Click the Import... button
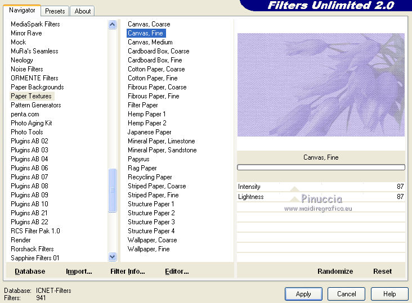Viewport: 412px width, 303px height. pyautogui.click(x=79, y=272)
